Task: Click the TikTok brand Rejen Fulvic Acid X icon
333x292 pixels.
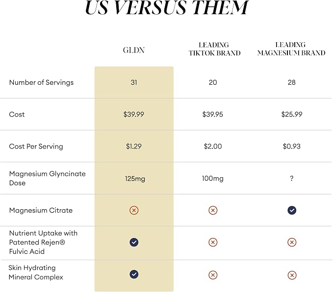Action: (213, 243)
